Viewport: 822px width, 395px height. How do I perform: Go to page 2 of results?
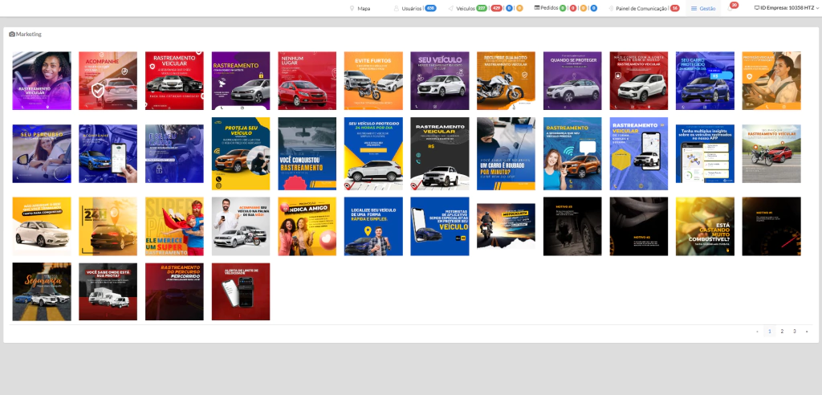[782, 331]
